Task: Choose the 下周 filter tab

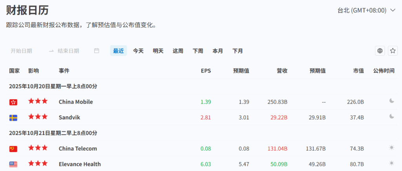Action: (198, 51)
